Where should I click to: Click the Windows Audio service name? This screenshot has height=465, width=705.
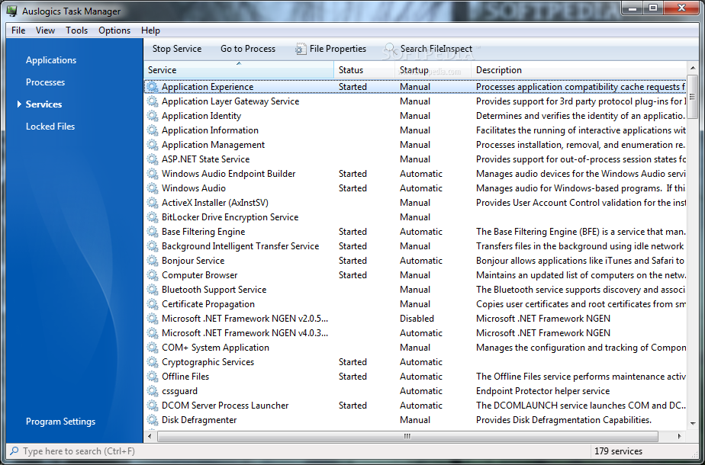point(193,188)
